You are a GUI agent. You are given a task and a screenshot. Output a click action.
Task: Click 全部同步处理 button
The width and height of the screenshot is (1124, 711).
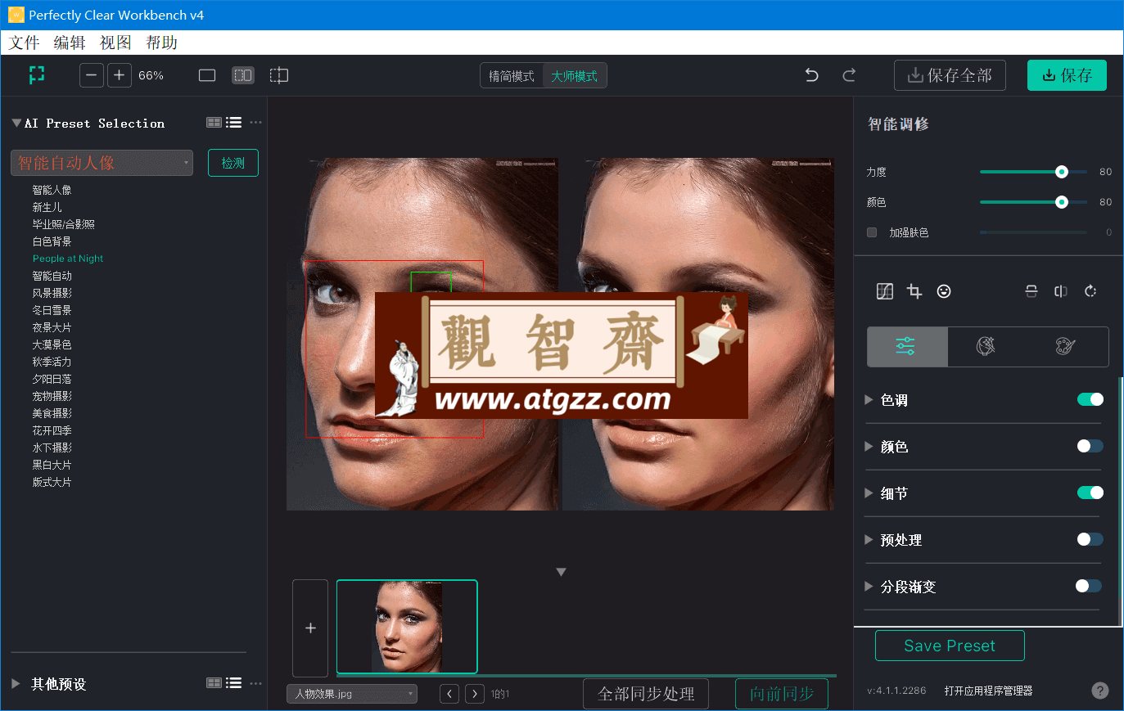click(x=646, y=694)
